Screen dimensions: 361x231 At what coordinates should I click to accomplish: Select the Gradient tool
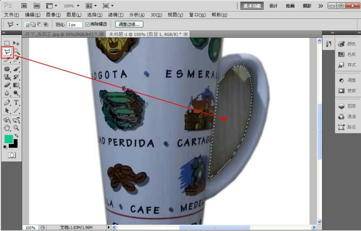pos(16,85)
